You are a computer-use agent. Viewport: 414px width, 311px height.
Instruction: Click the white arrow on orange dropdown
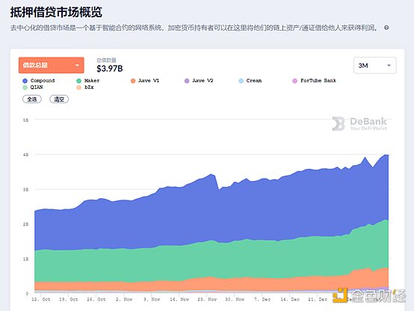click(x=77, y=65)
